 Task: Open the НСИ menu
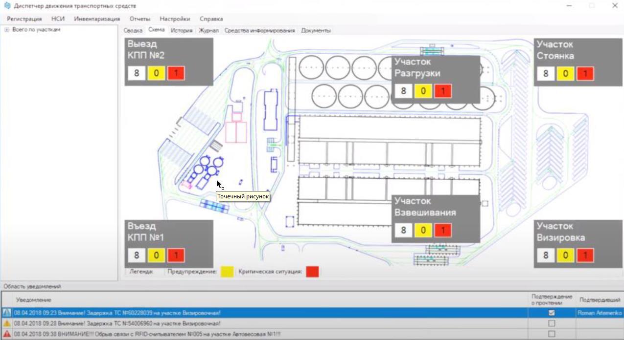(58, 19)
